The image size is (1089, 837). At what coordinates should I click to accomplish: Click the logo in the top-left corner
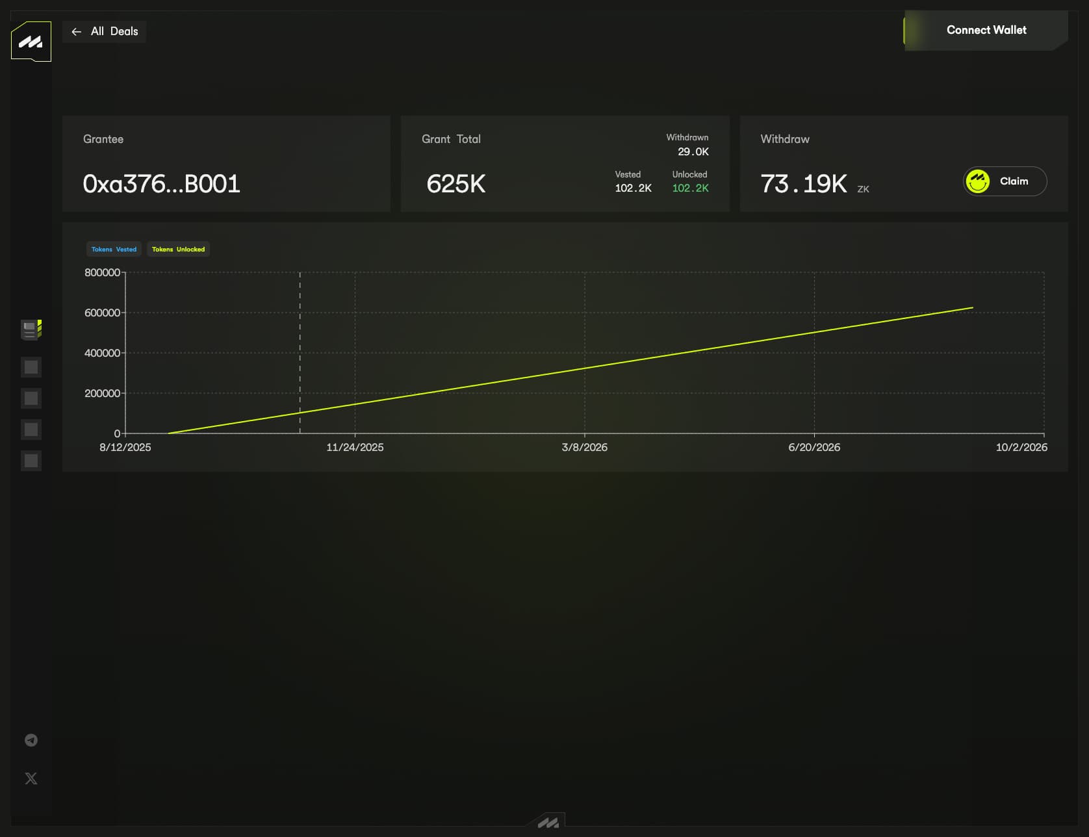click(x=31, y=42)
